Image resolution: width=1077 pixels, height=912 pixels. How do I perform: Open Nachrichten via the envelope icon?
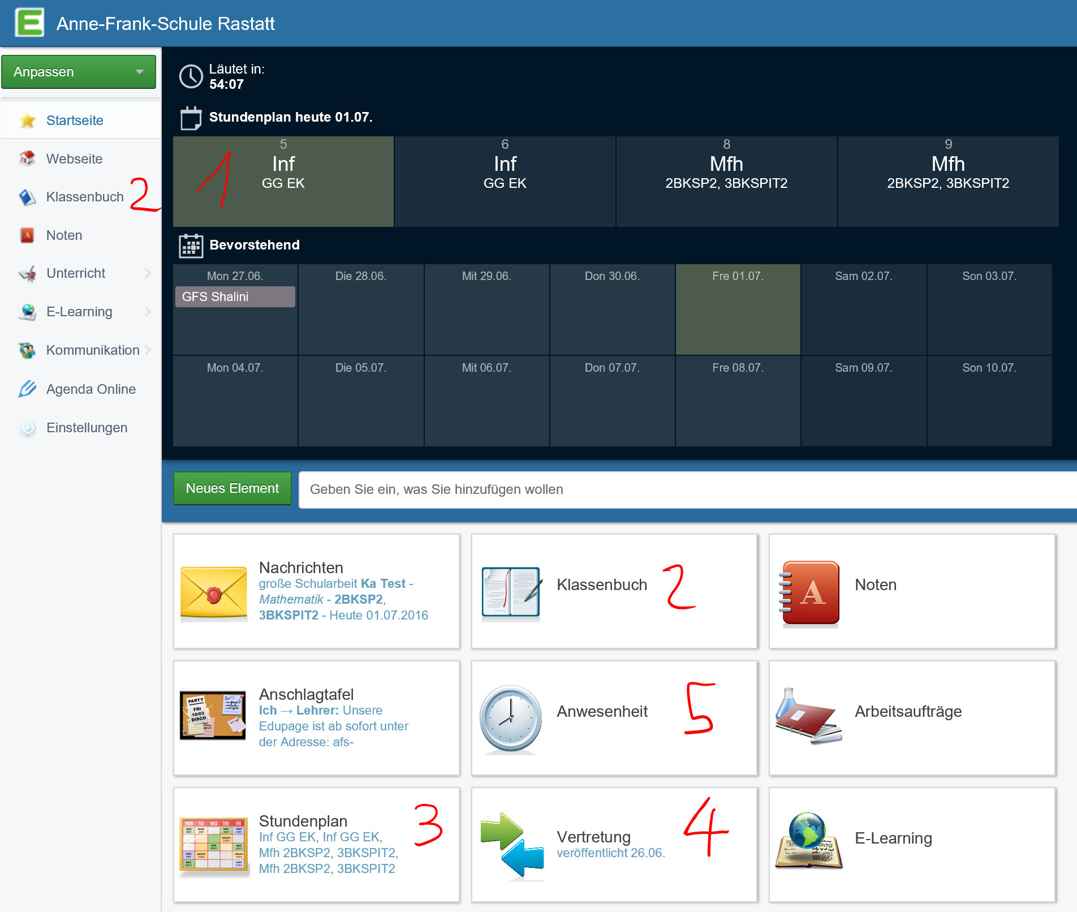(x=213, y=592)
